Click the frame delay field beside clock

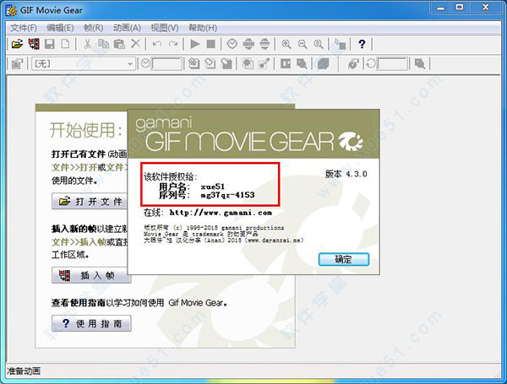(166, 64)
